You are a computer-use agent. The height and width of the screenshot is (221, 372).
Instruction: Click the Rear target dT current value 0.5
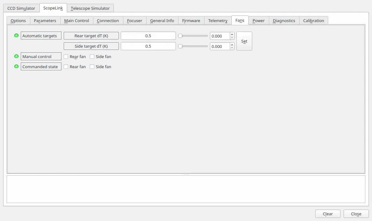click(x=148, y=36)
